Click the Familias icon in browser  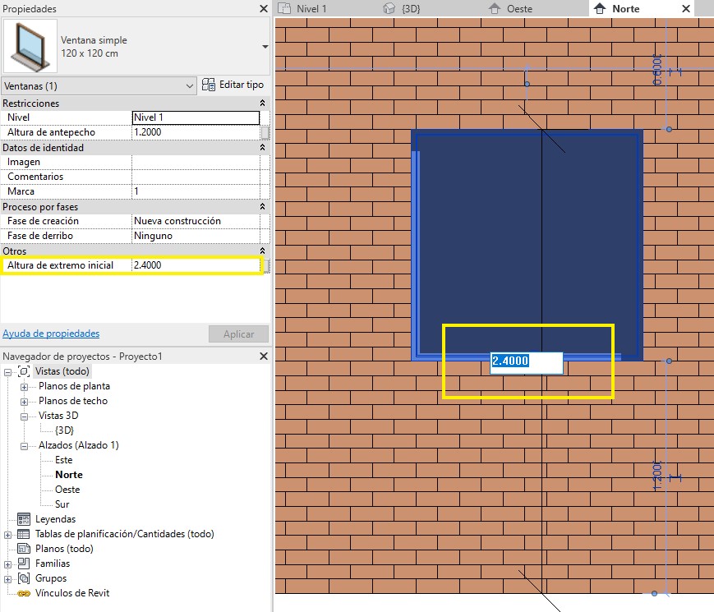coord(24,564)
